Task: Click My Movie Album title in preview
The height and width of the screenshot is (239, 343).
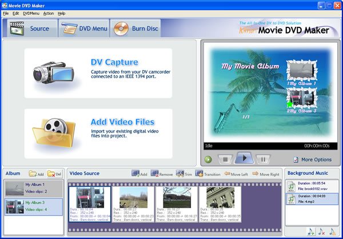Action: pos(250,66)
